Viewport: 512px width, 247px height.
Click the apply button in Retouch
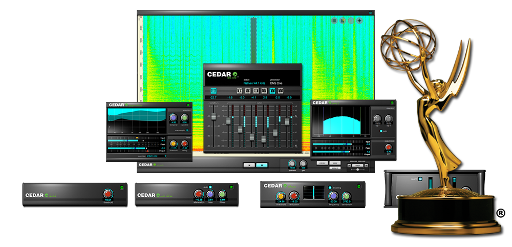click(x=335, y=163)
